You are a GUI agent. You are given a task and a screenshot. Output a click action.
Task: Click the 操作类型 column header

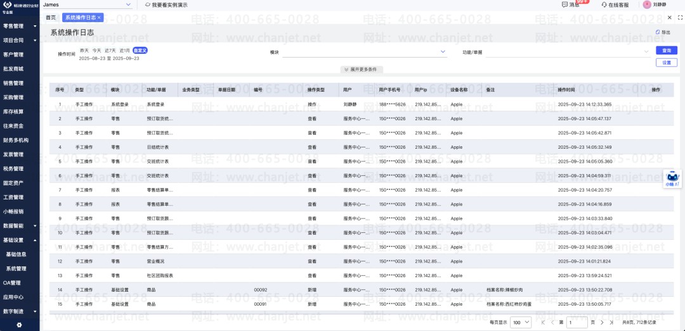click(316, 90)
